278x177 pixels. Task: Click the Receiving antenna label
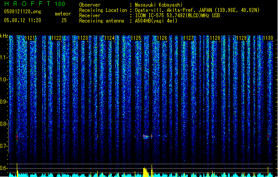(x=102, y=21)
